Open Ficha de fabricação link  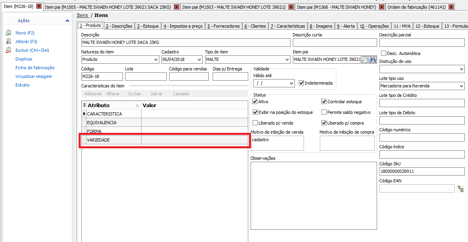click(x=35, y=68)
